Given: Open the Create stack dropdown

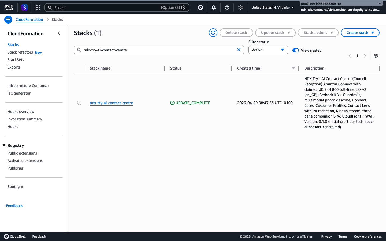Looking at the screenshot, I should [x=360, y=33].
